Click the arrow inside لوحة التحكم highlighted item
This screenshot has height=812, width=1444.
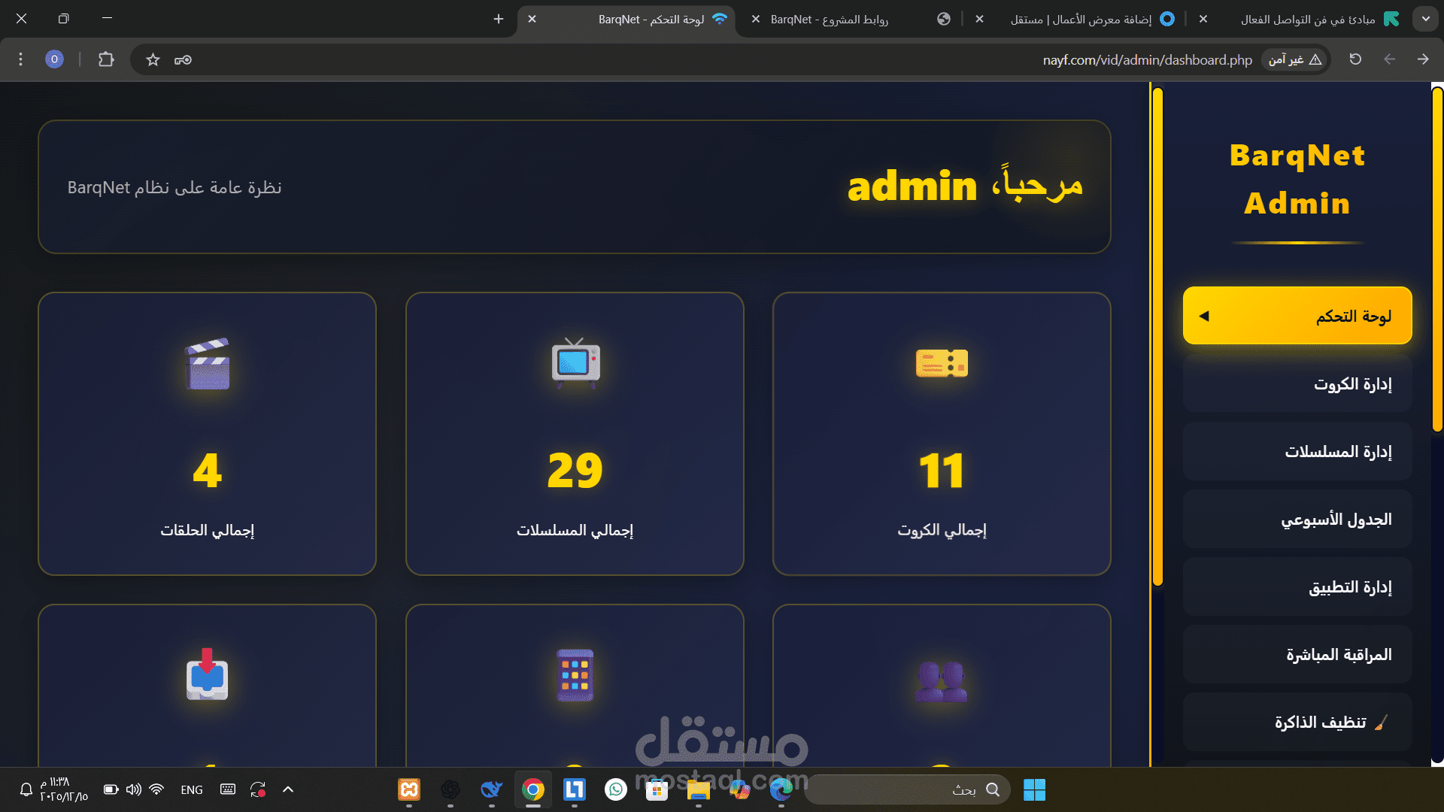[1204, 315]
